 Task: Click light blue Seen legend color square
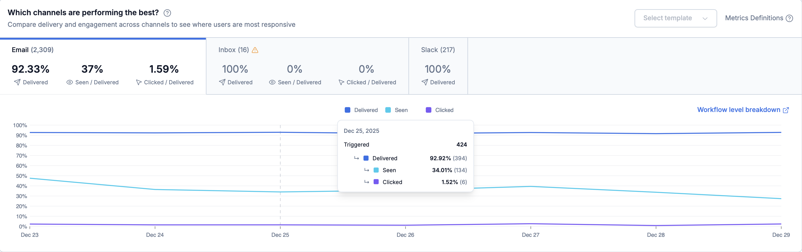[x=388, y=110]
